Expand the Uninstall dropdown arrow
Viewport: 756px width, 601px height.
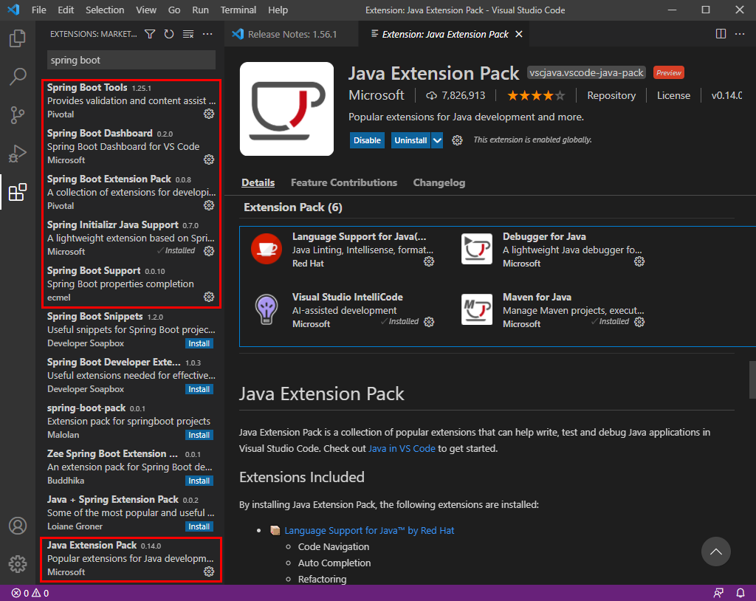pos(437,140)
